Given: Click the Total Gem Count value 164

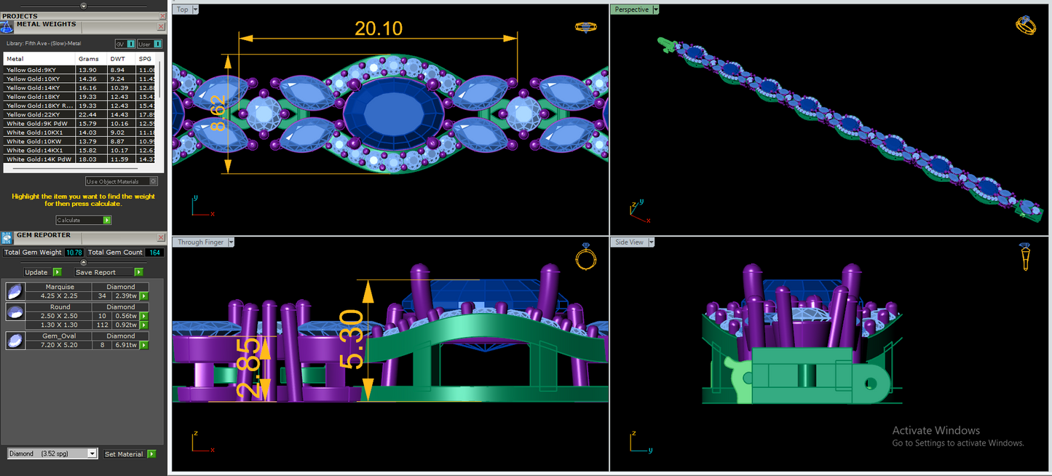Looking at the screenshot, I should pos(154,253).
